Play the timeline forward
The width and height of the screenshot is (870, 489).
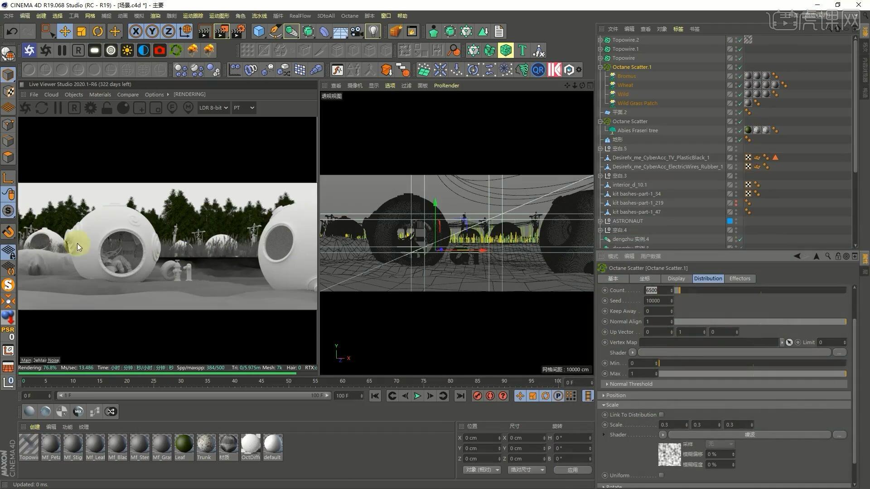[417, 396]
